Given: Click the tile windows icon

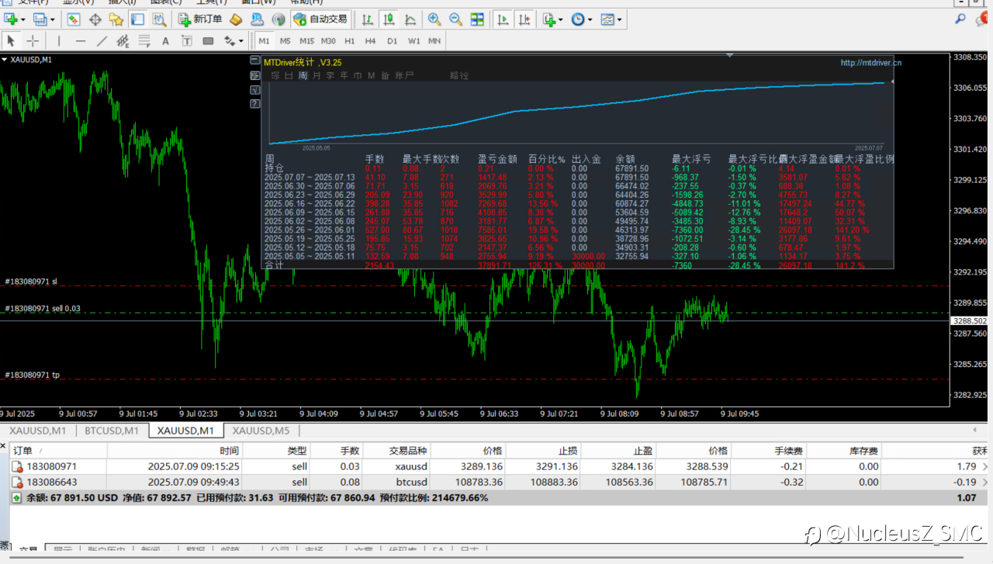Looking at the screenshot, I should click(x=477, y=19).
